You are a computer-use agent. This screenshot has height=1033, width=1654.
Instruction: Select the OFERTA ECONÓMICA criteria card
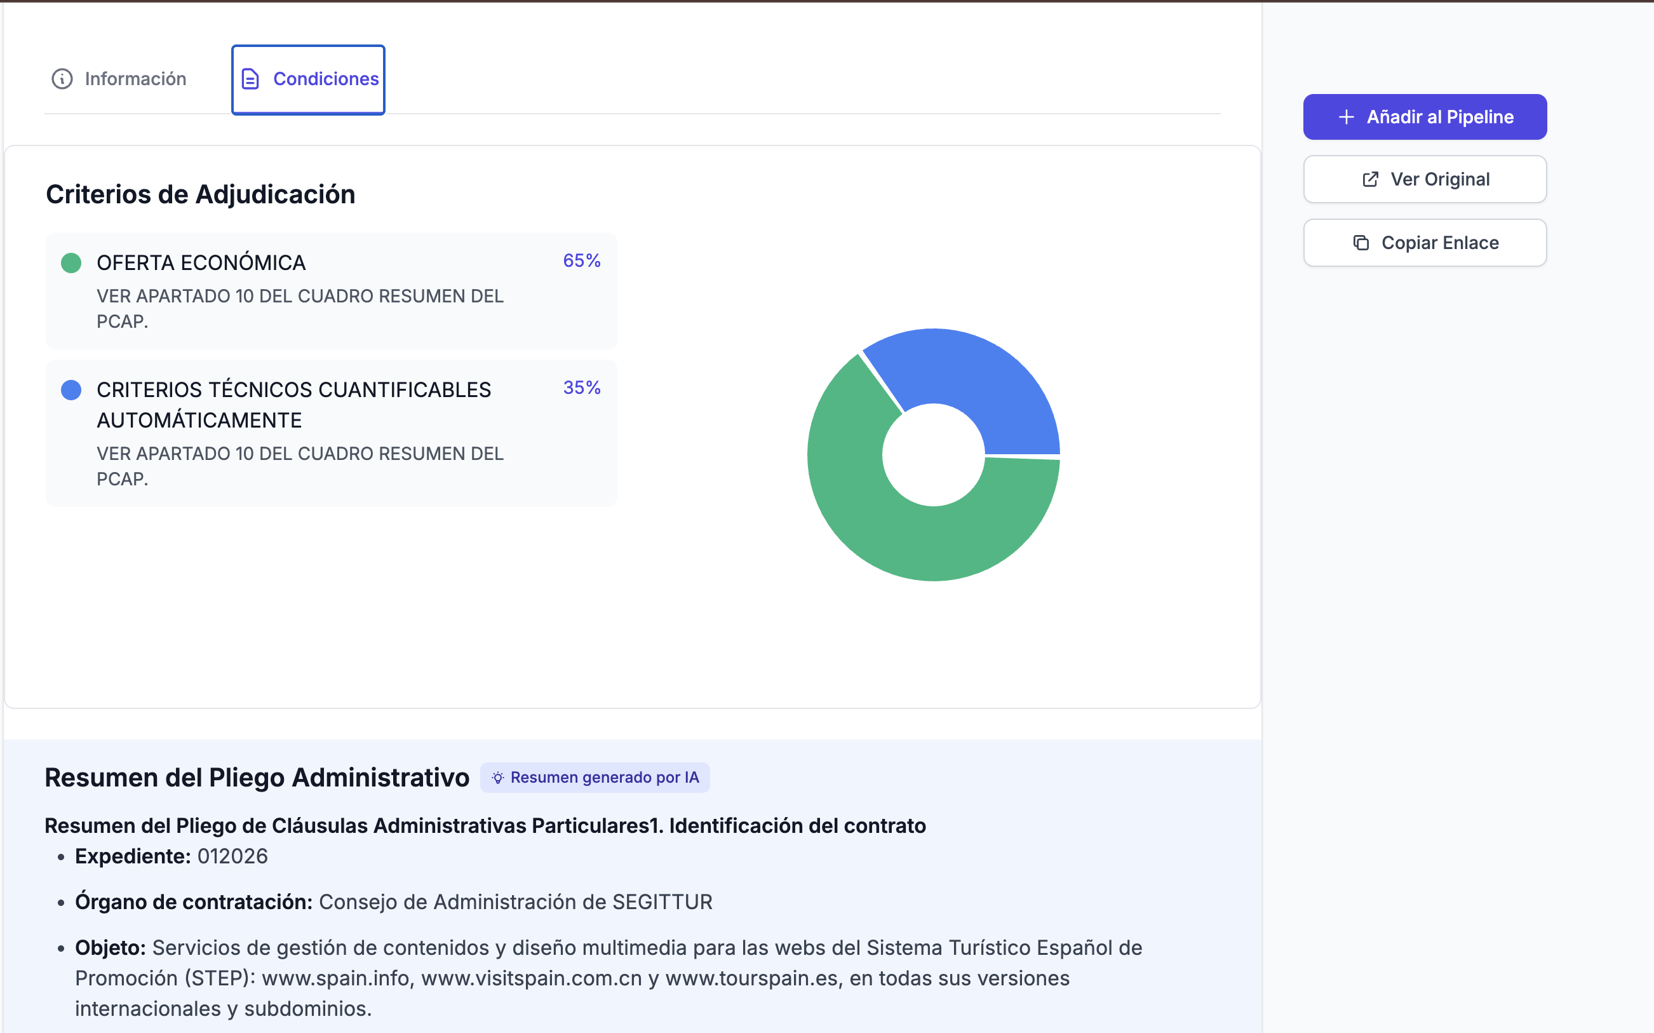click(331, 290)
